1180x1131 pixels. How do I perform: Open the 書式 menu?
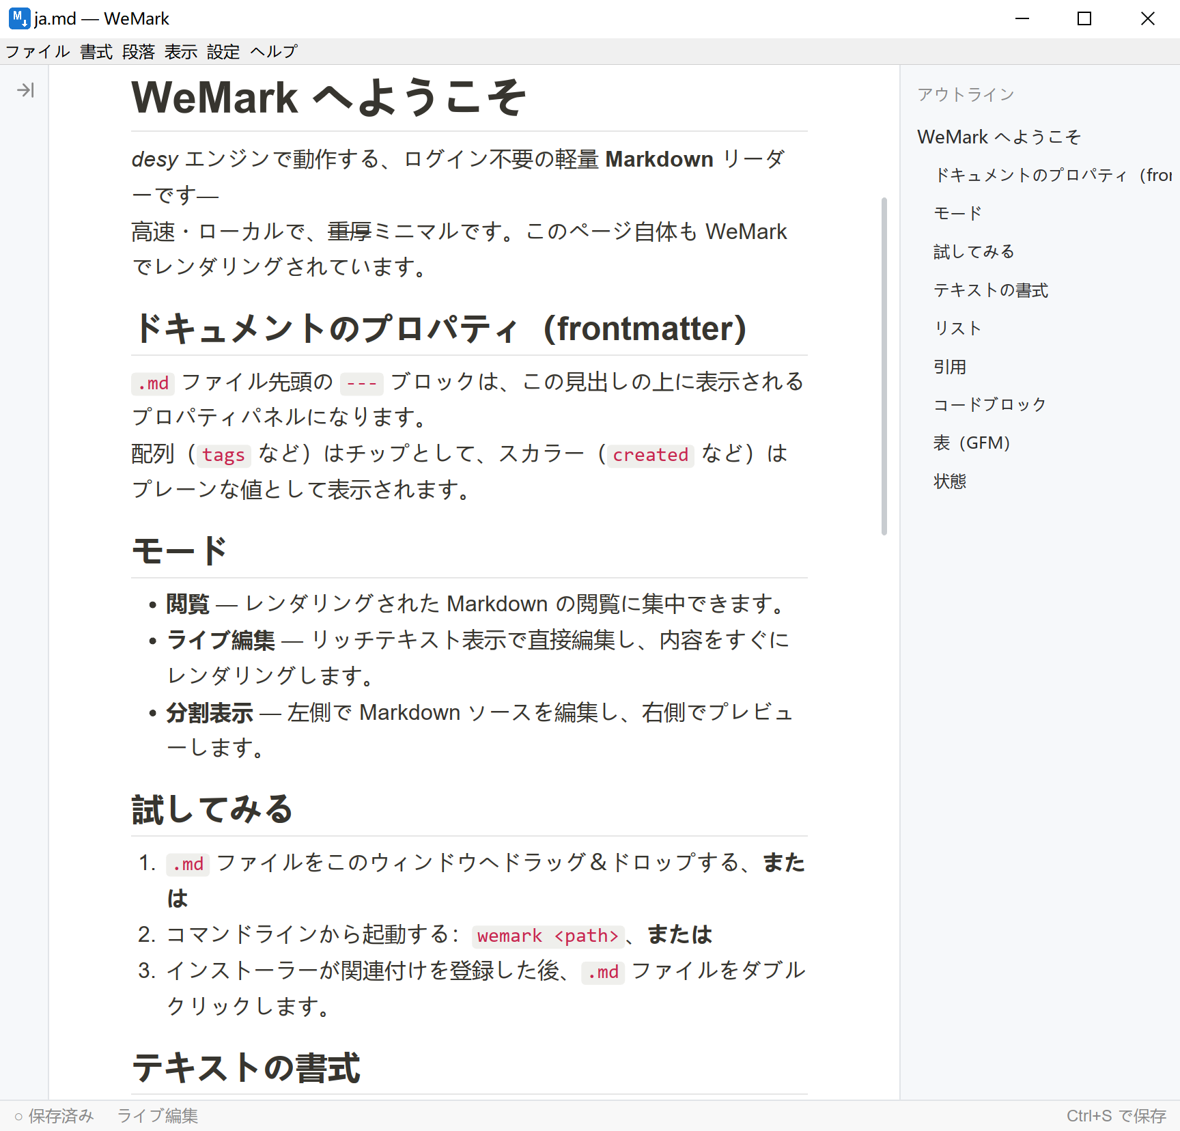96,52
